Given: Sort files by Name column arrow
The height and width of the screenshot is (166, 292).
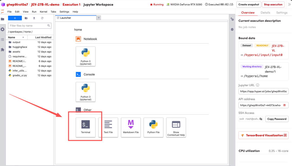Looking at the screenshot, I should (x=23, y=38).
